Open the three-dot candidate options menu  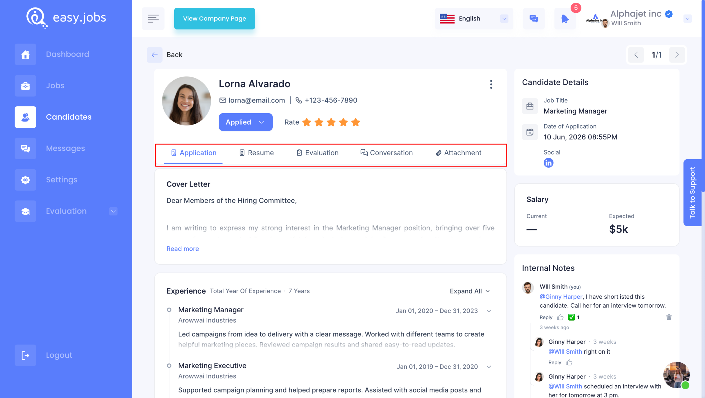click(x=491, y=84)
